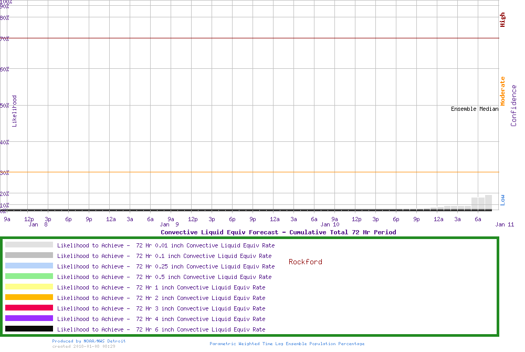Image resolution: width=525 pixels, height=352 pixels.
Task: Click the red 3 inch legend swatch
Action: (29, 308)
